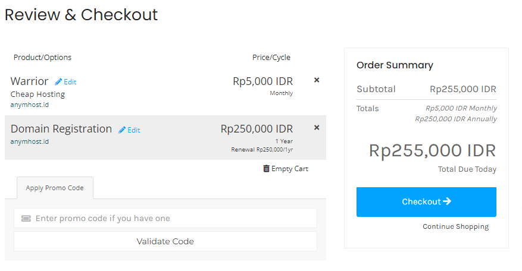
Task: Remove Warrior hosting from the cart
Action: [x=317, y=80]
